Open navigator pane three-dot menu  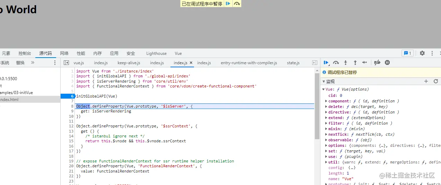coord(55,63)
